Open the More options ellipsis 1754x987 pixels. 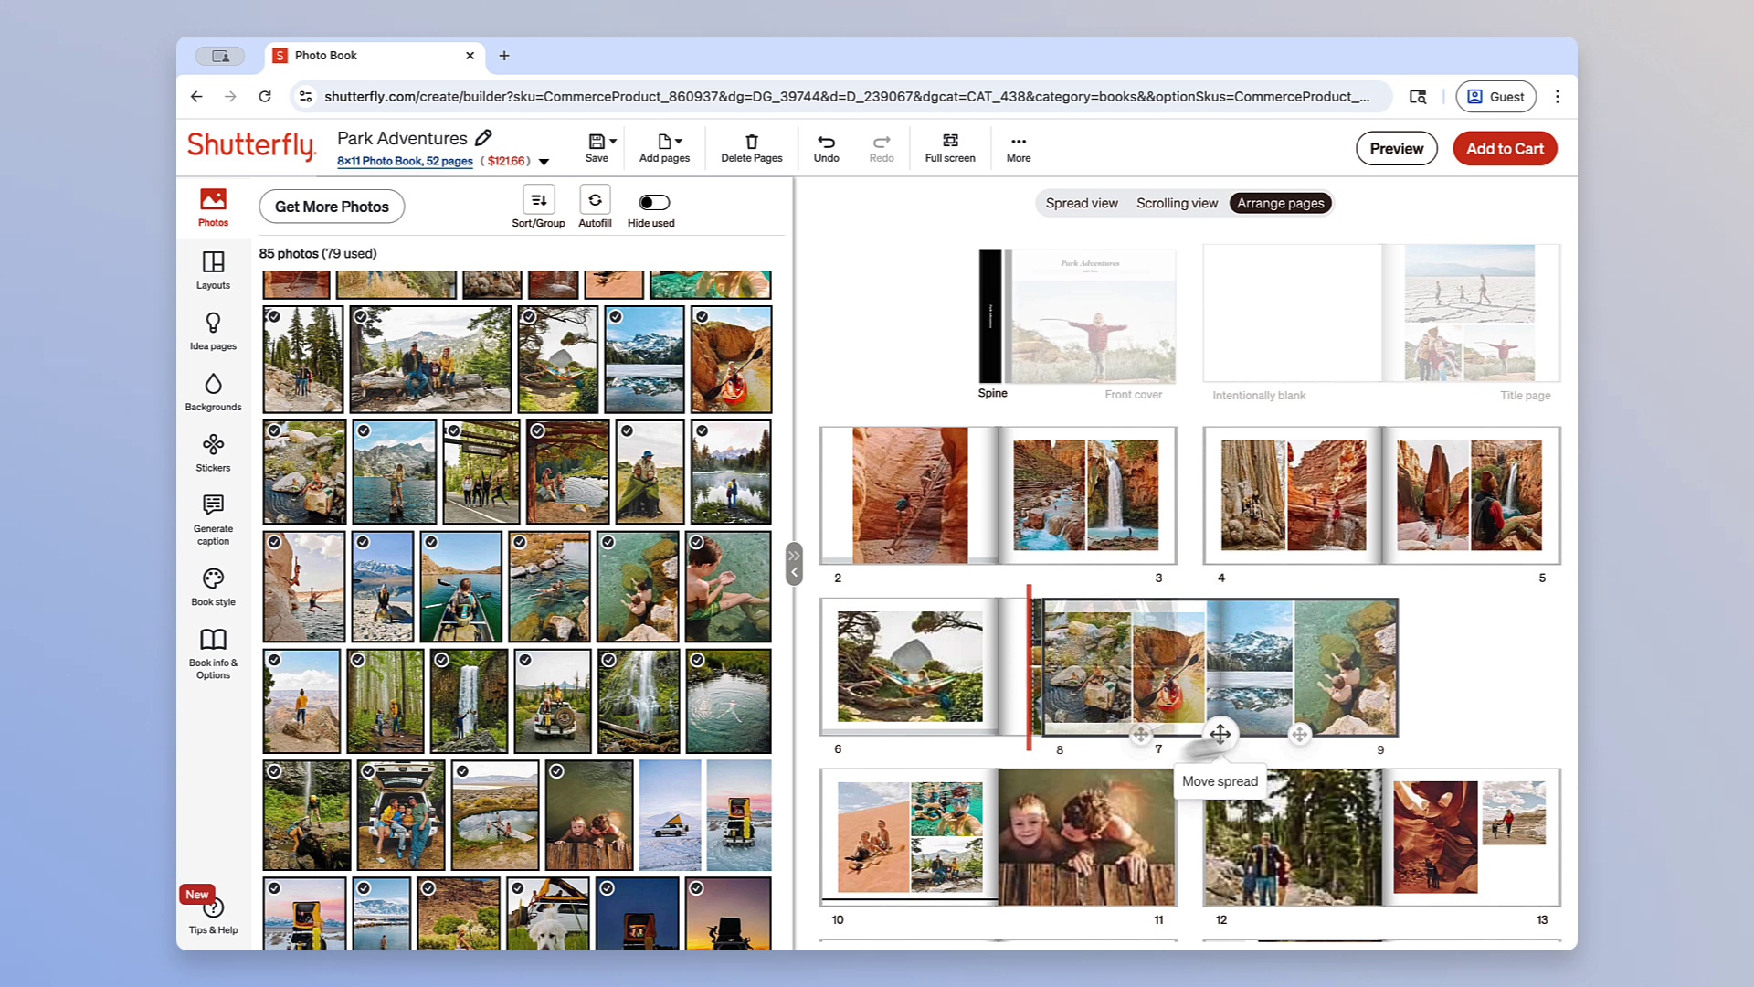(1019, 148)
